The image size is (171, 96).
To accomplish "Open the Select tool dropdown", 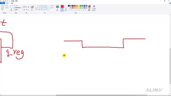I will (x=11, y=10).
